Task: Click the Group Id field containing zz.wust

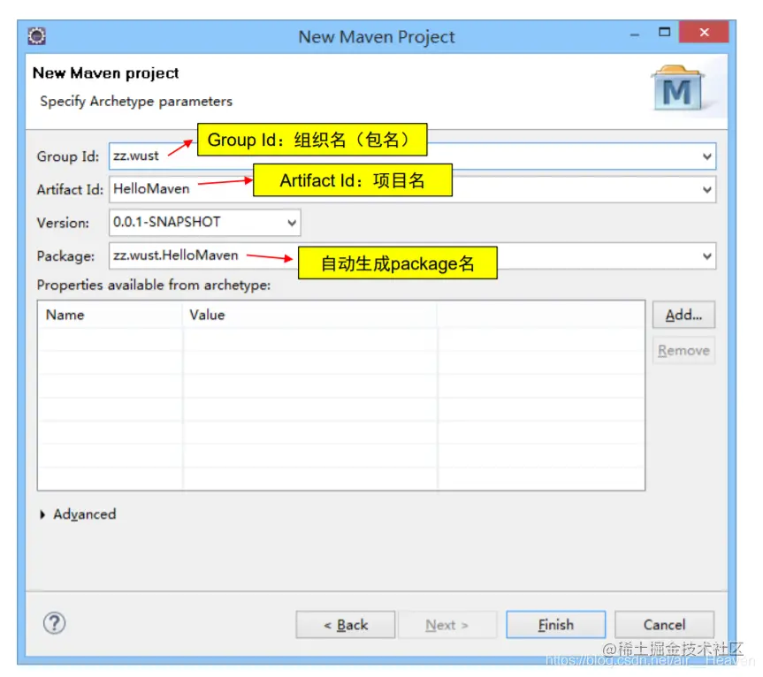Action: (x=412, y=156)
